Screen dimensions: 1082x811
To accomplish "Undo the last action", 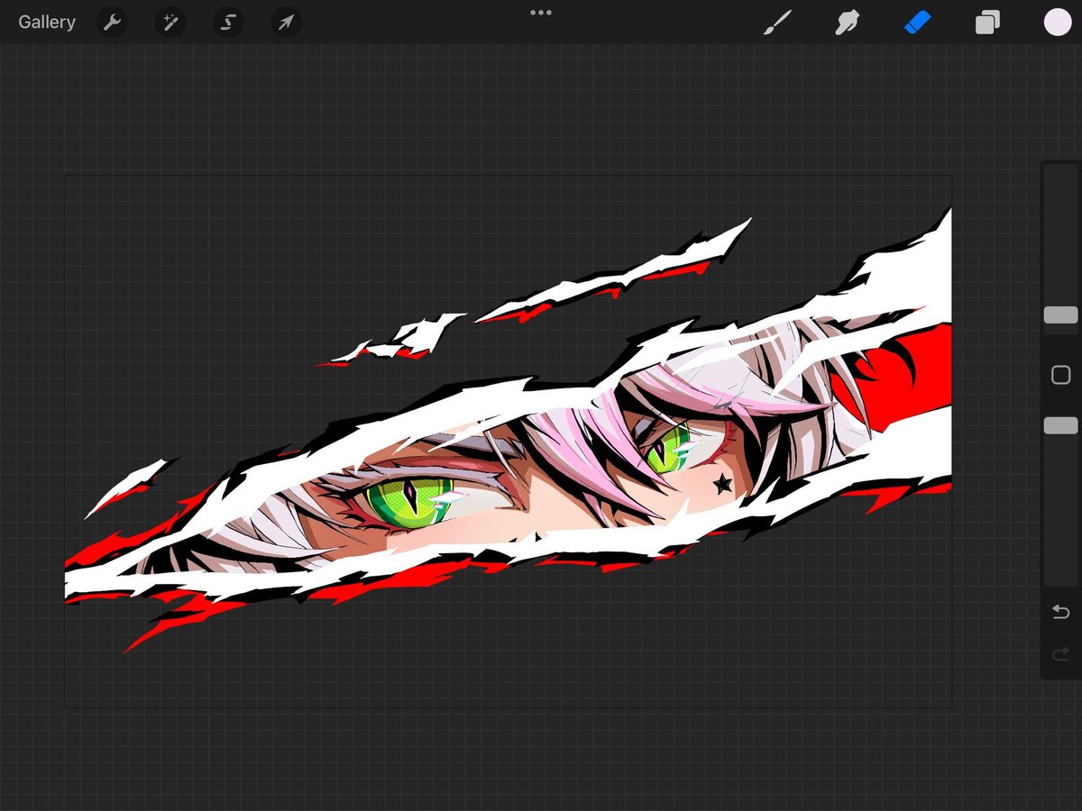I will coord(1060,613).
